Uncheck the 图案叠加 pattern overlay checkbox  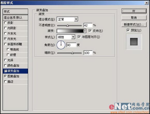(x=5, y=76)
